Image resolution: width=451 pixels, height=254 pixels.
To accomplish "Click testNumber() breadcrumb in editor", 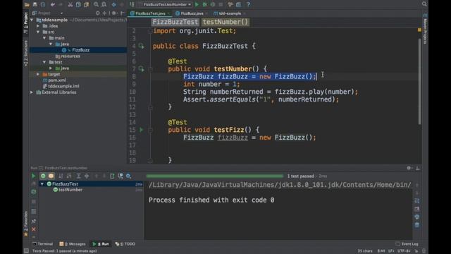I will click(x=225, y=22).
